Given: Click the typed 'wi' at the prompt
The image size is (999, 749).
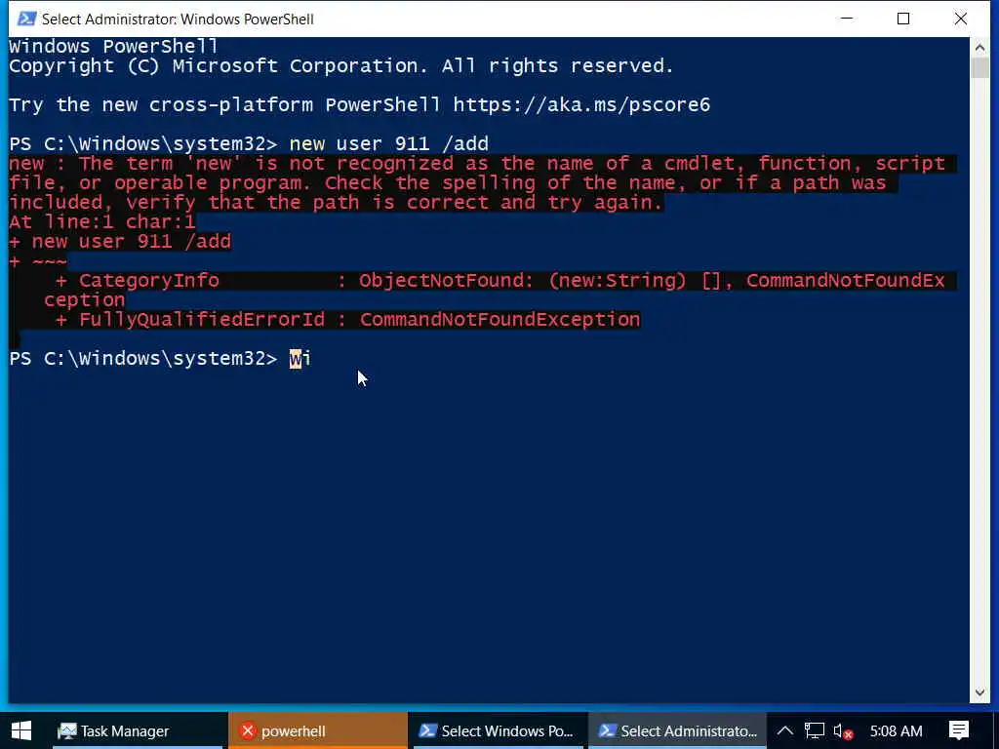Looking at the screenshot, I should (x=300, y=359).
